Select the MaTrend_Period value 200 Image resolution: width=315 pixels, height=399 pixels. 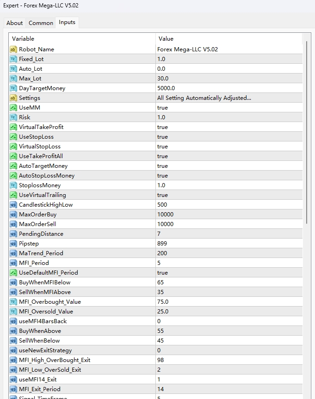[162, 253]
